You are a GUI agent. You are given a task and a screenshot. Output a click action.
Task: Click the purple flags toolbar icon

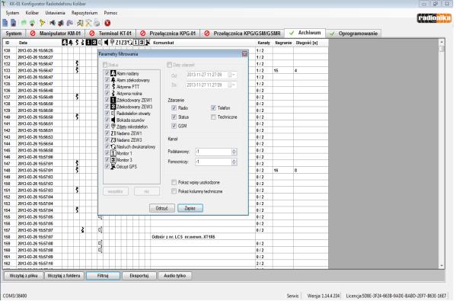click(x=70, y=23)
